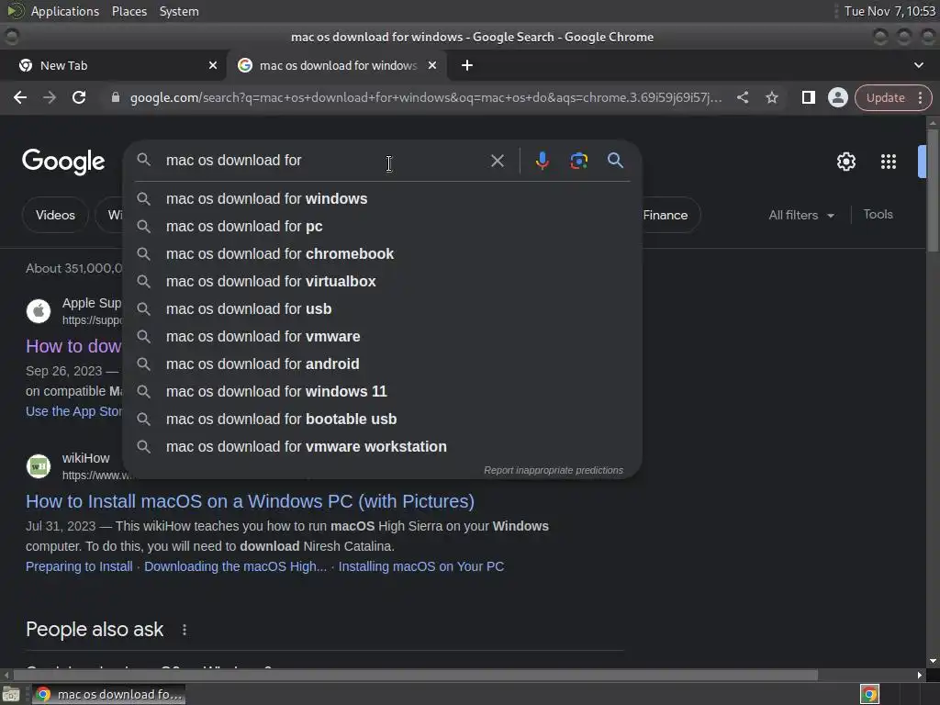Close the New Tab tab
This screenshot has height=705, width=940.
click(x=213, y=65)
